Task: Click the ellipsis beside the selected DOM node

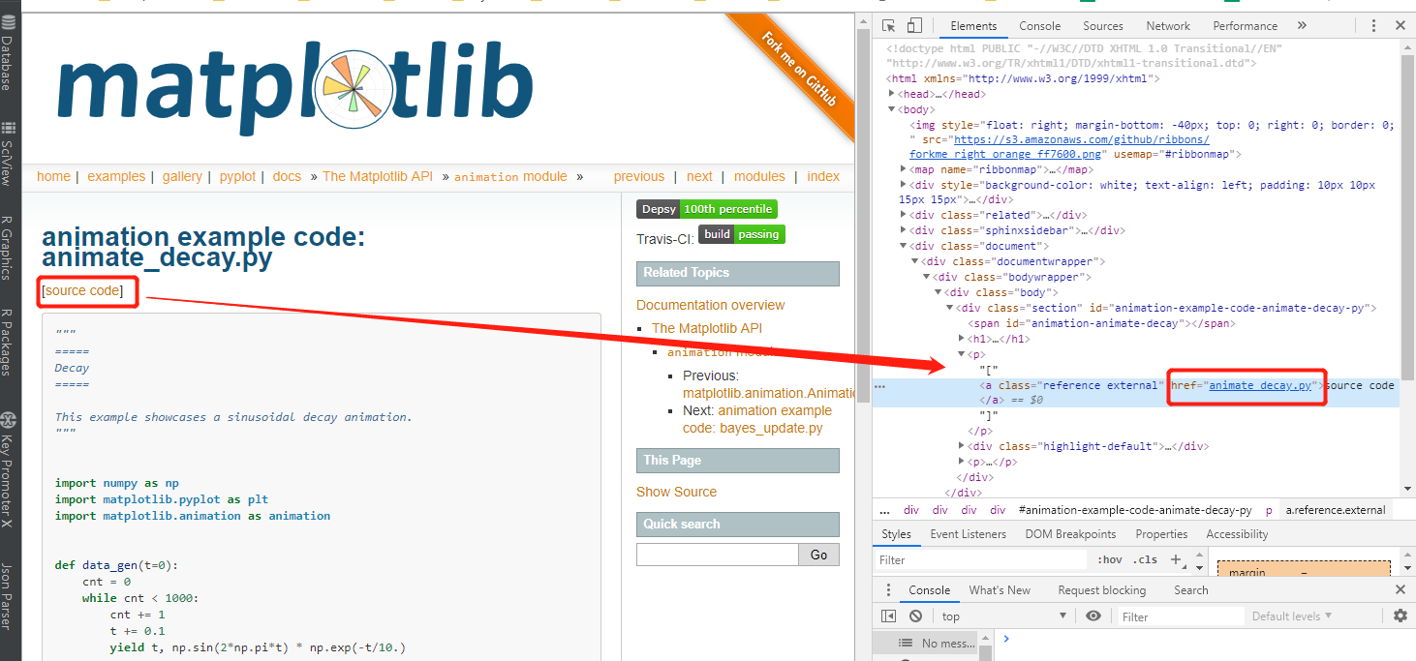Action: (x=879, y=385)
